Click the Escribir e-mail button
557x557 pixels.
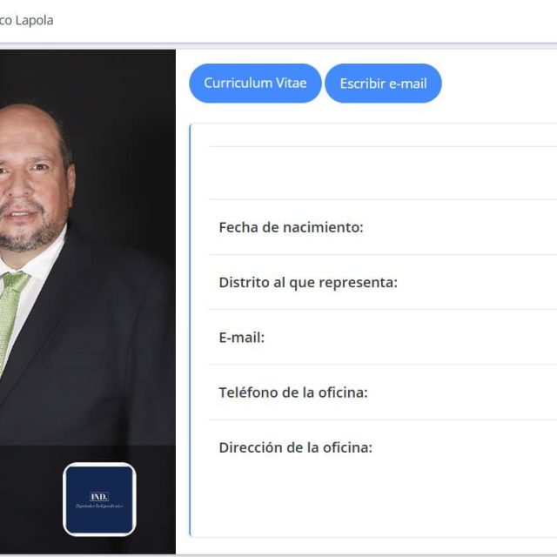tap(383, 84)
